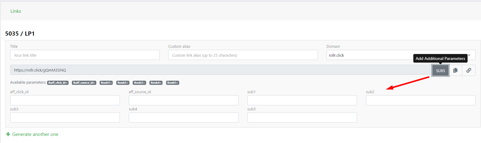Click the &sub3= parameter badge
Screen dimensions: 481x143
point(139,83)
